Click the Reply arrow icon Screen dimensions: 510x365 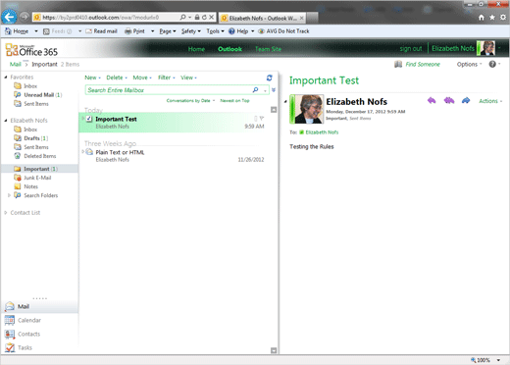[432, 100]
